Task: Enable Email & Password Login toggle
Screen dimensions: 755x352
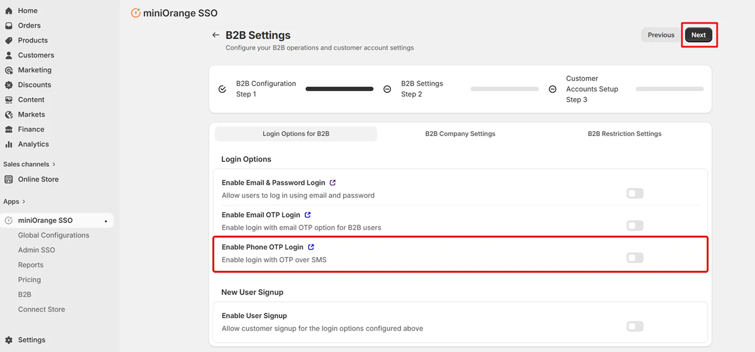Action: coord(635,193)
